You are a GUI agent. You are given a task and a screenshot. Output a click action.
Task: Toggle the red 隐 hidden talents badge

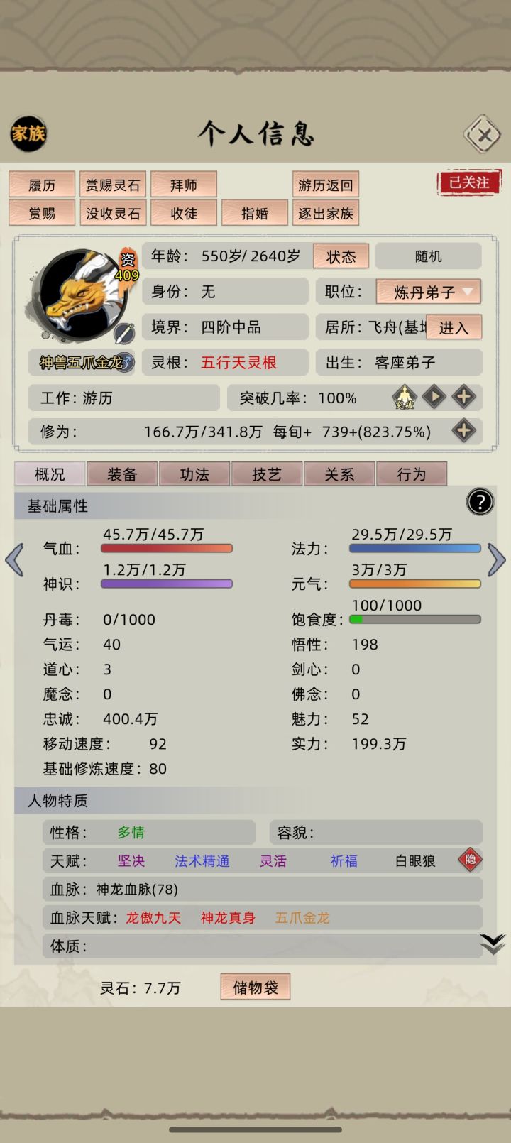(x=470, y=860)
